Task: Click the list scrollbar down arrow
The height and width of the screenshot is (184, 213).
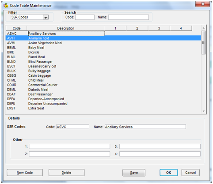Action: pos(204,111)
